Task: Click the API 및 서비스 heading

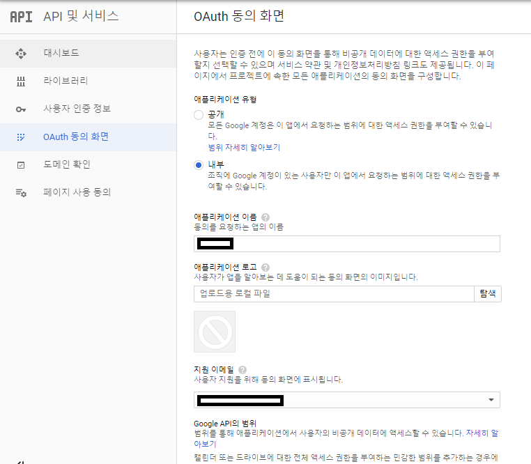Action: (82, 16)
